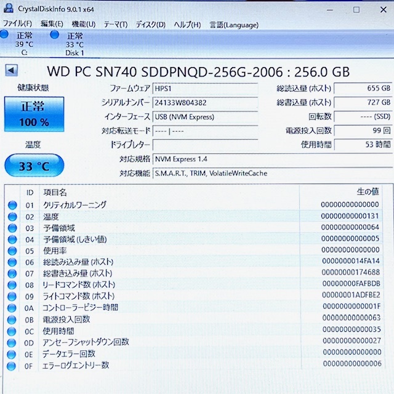
Task: Click status icon for コントローラービジー時間 row
Action: pos(12,308)
